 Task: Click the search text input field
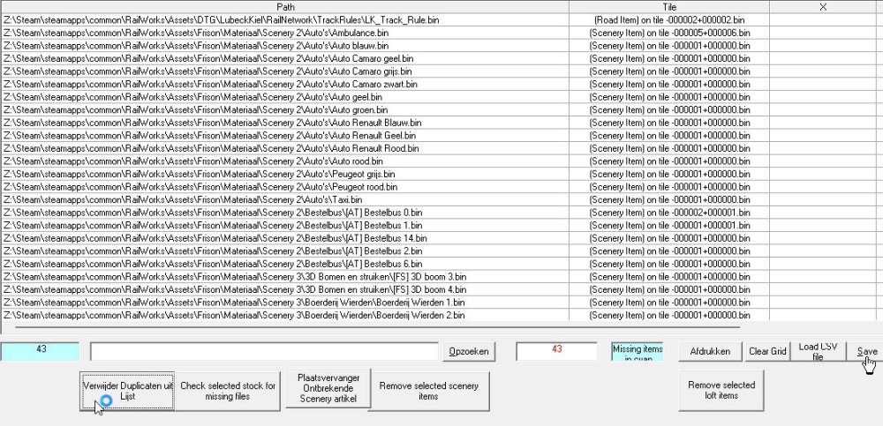click(x=264, y=351)
